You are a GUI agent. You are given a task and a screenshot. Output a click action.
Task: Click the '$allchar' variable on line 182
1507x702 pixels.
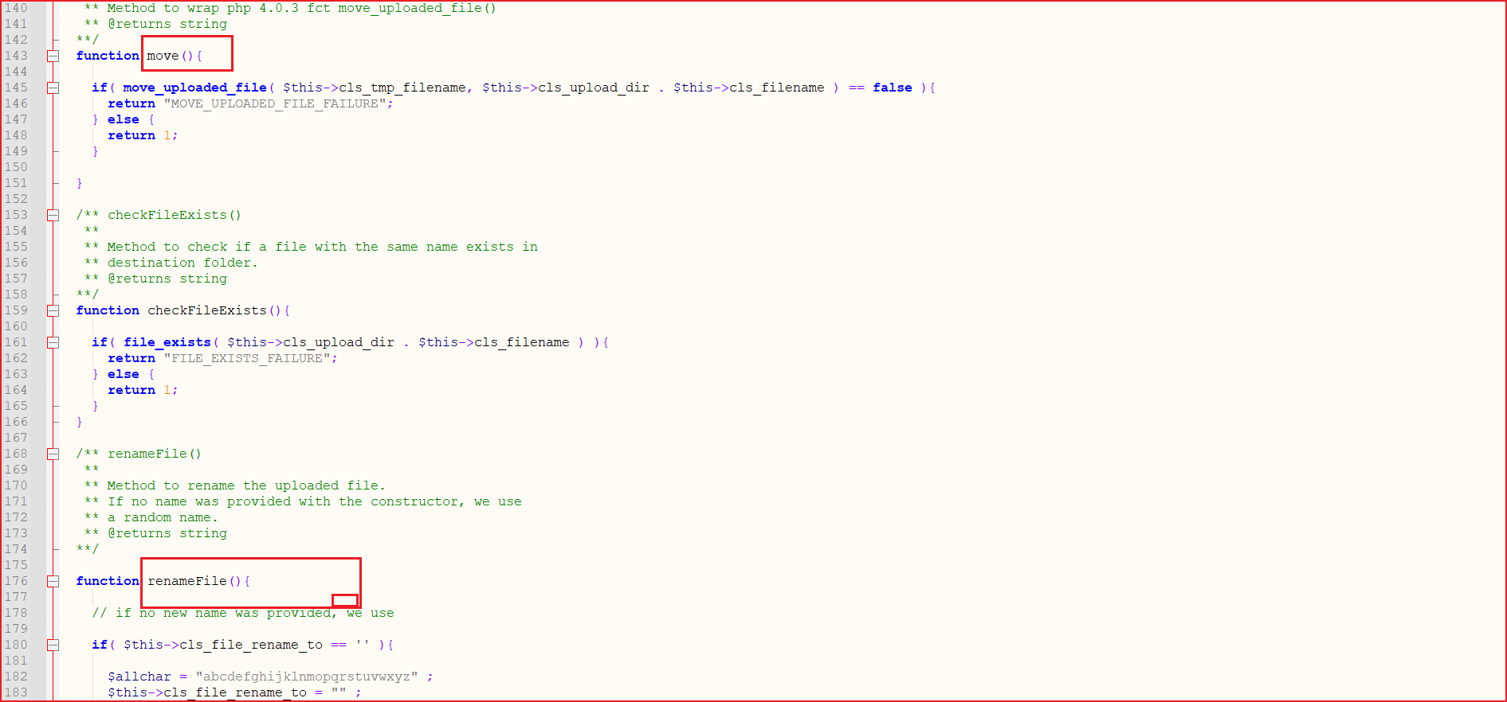point(139,677)
